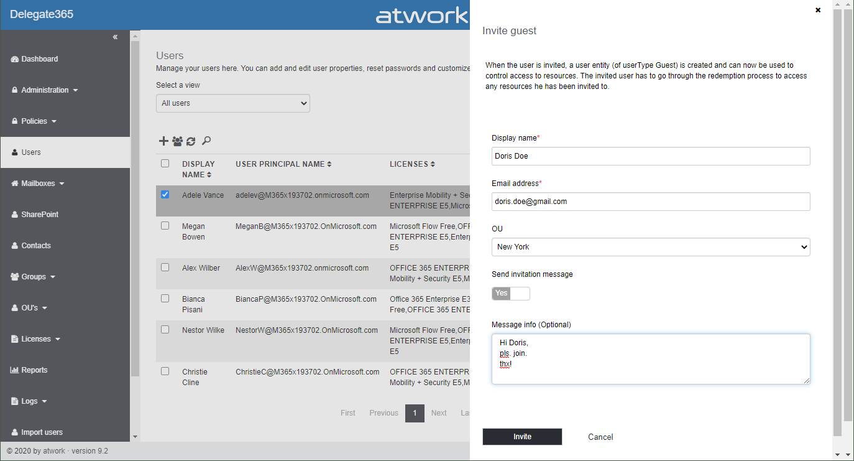Click the SharePoint person icon

click(x=15, y=215)
